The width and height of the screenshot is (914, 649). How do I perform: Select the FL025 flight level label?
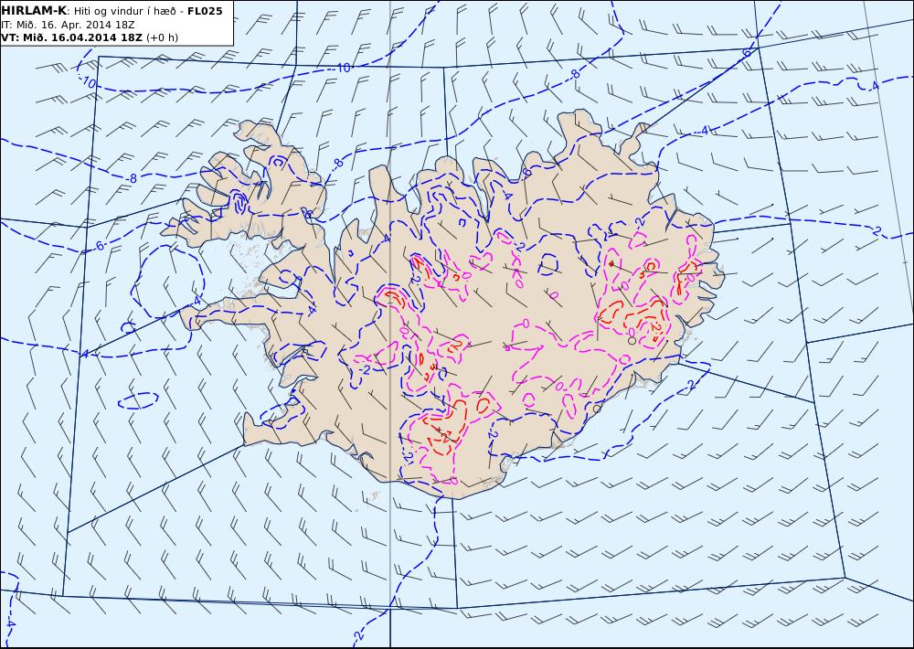click(205, 11)
